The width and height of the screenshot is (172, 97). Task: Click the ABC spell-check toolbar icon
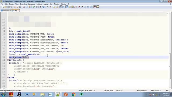(95, 7)
